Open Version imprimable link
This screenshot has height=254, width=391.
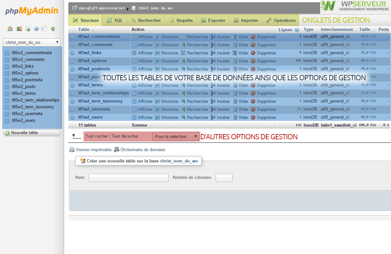click(x=94, y=150)
